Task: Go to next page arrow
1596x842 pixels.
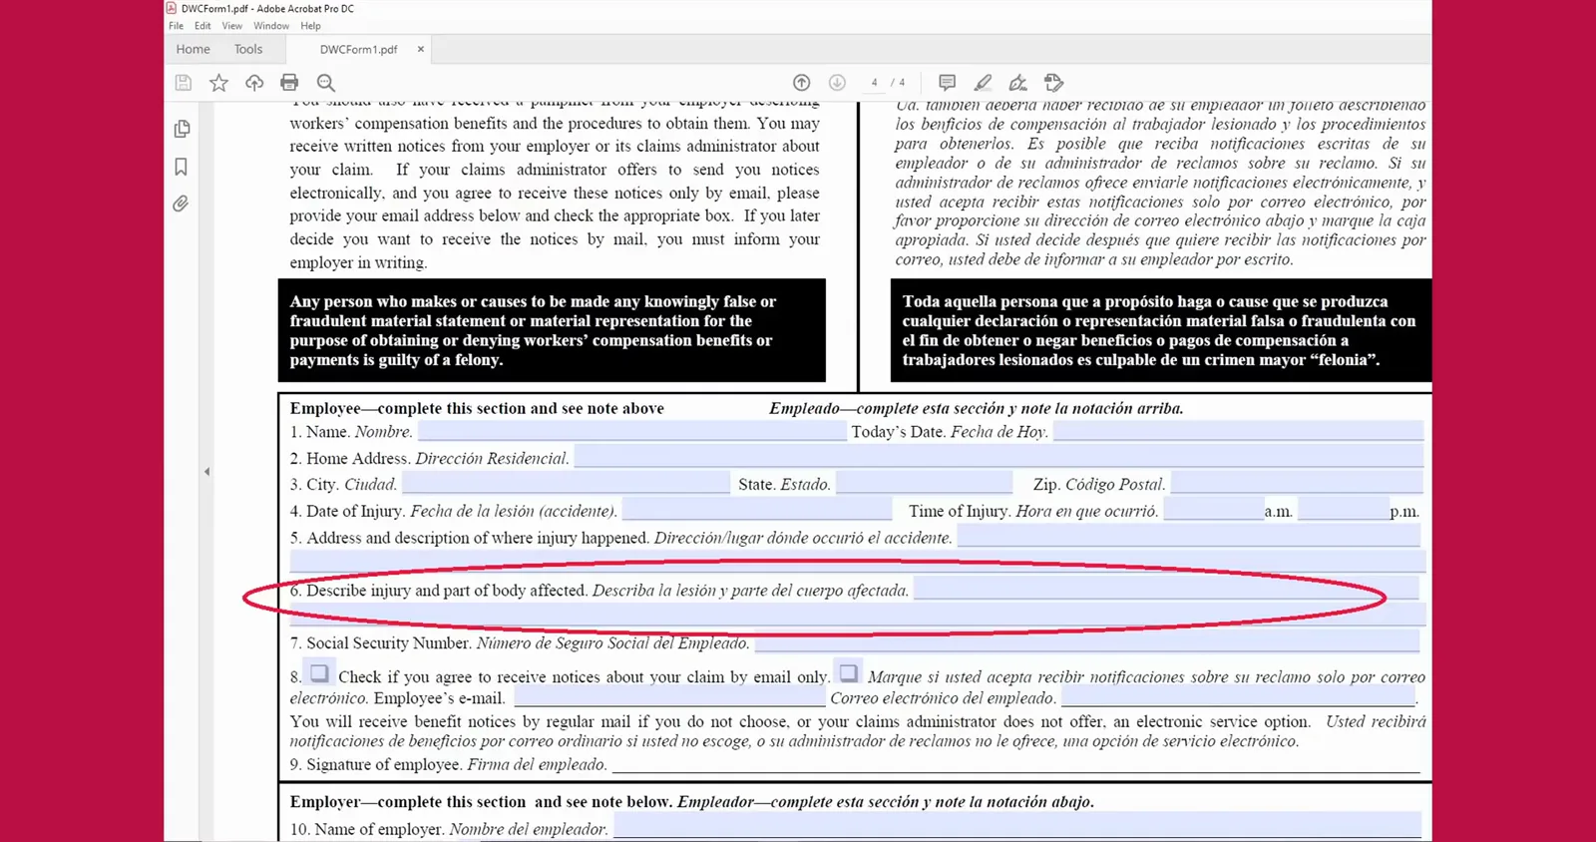Action: [837, 83]
